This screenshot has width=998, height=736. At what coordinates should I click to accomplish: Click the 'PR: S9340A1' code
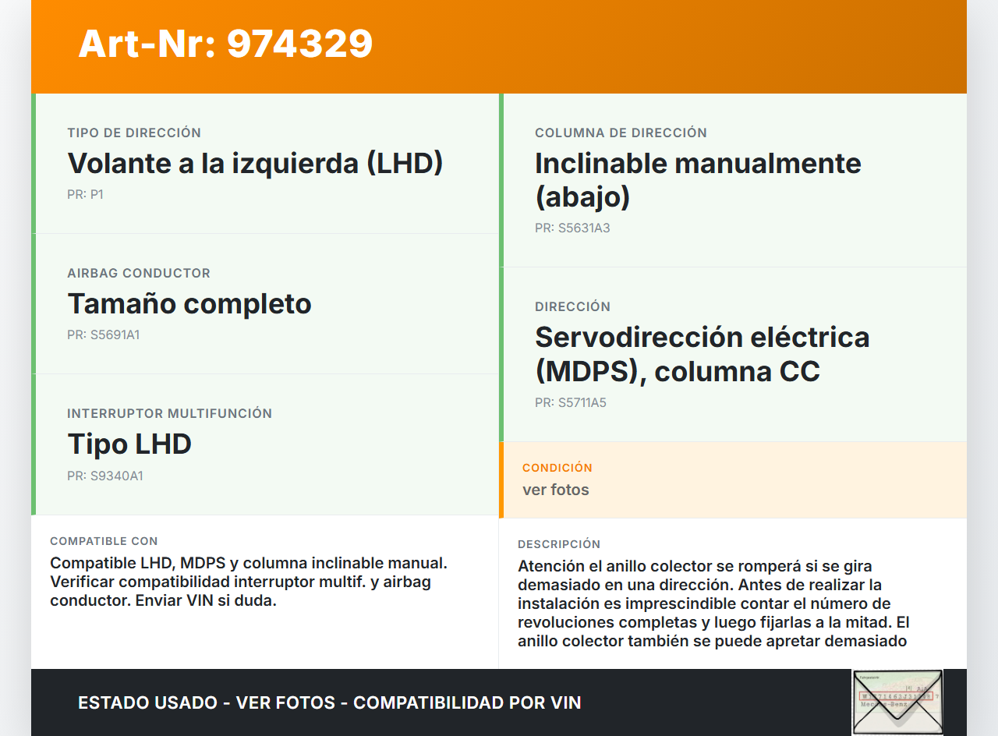[x=105, y=476]
